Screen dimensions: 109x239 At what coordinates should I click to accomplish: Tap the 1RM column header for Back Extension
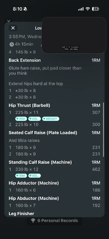pyautogui.click(x=96, y=60)
